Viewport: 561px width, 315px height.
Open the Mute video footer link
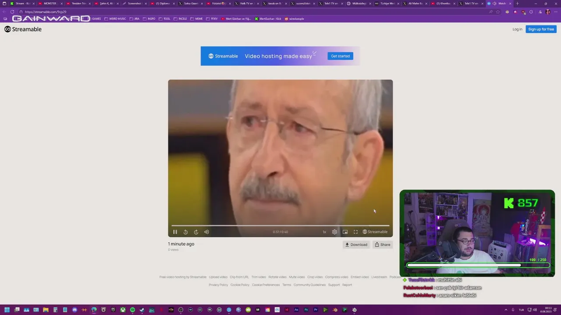tap(297, 277)
